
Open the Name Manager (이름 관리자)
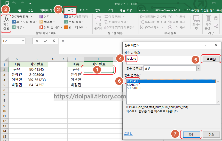98,22
